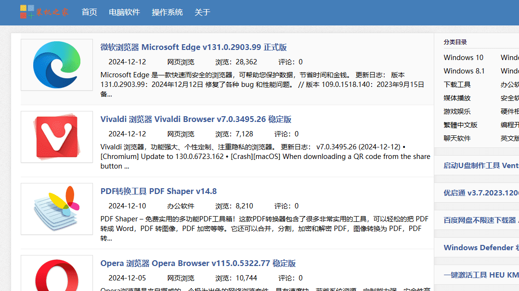Open the 首页 menu item

[90, 12]
